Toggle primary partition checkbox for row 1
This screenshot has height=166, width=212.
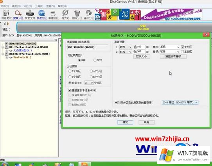(182, 47)
